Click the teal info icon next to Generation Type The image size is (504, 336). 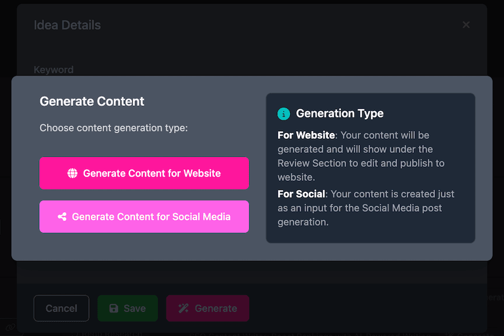tap(283, 114)
